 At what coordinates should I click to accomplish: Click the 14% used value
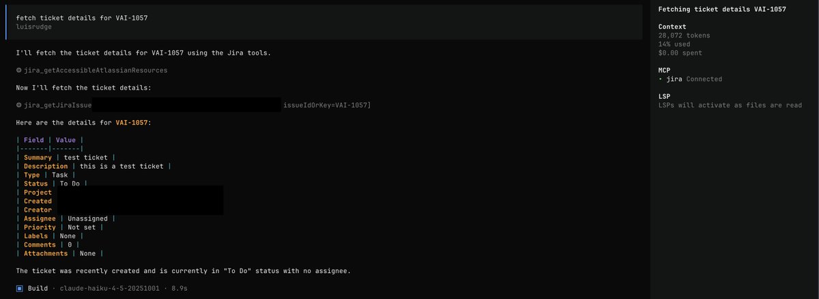point(676,44)
